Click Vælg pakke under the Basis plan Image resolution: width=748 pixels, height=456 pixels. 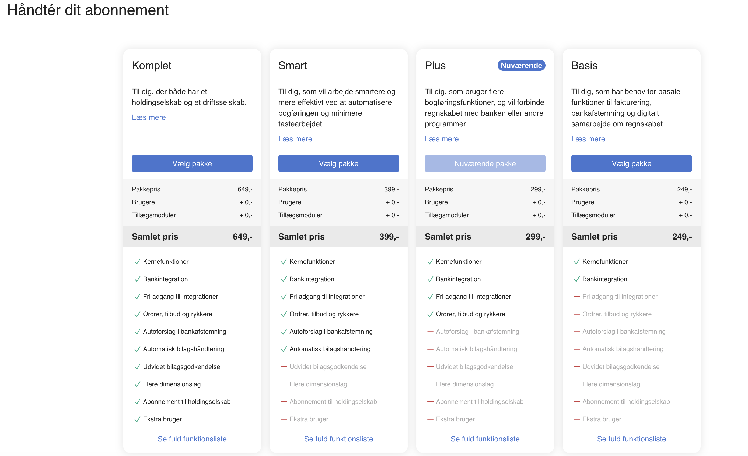(631, 163)
